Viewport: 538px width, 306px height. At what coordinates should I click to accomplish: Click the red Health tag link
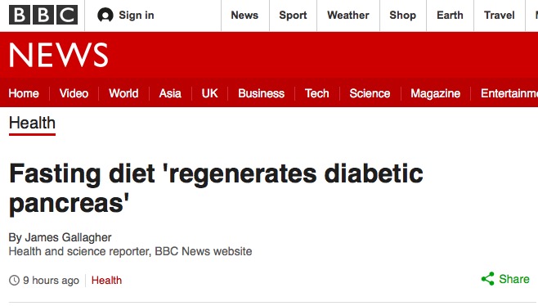coord(106,281)
